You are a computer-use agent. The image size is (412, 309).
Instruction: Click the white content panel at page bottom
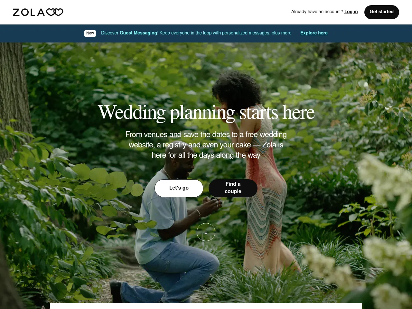pos(206,306)
